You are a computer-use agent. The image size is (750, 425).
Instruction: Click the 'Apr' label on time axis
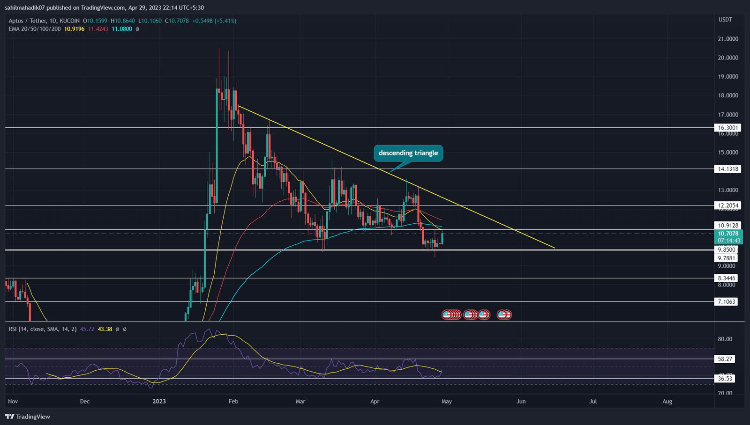375,402
